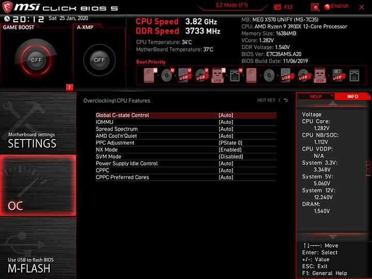Select the UEFI USB CD/DVD boot device
Viewport: 372px width, 279px height.
pos(202,75)
